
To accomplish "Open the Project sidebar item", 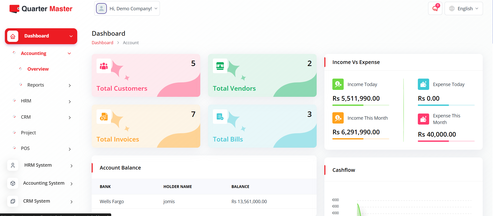I will 28,133.
